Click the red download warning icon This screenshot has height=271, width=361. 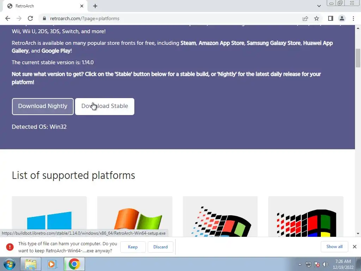10,247
